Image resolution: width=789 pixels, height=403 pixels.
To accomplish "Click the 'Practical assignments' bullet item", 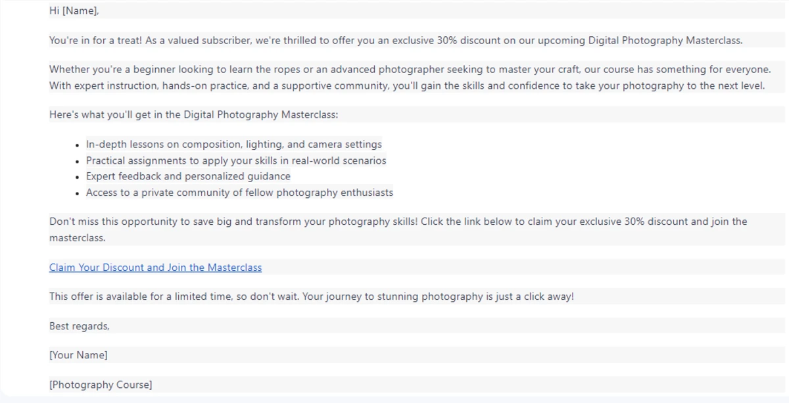I will click(236, 160).
